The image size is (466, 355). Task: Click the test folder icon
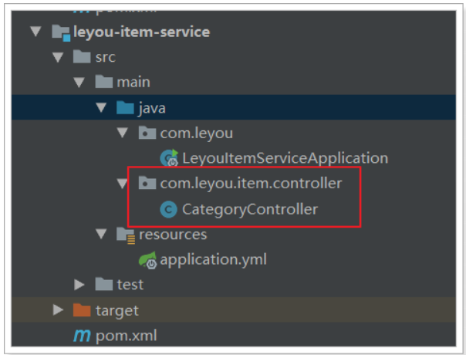103,284
